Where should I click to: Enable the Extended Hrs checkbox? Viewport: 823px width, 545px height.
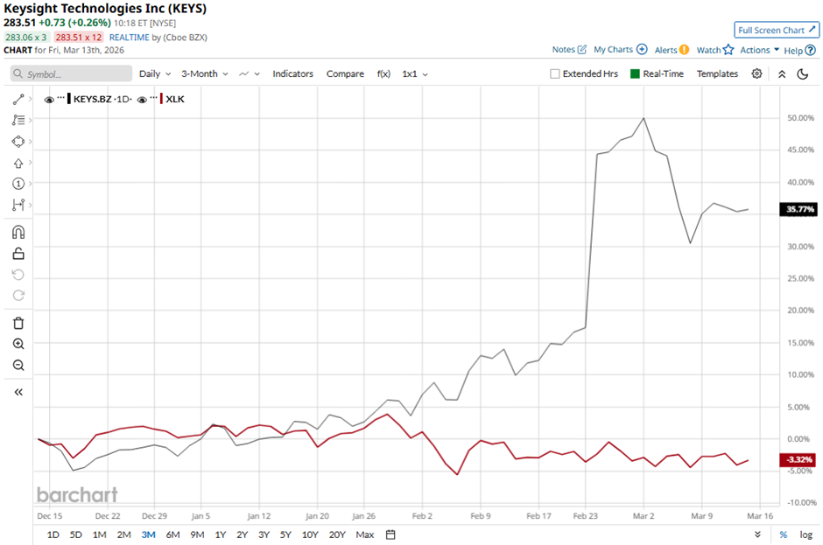point(555,74)
